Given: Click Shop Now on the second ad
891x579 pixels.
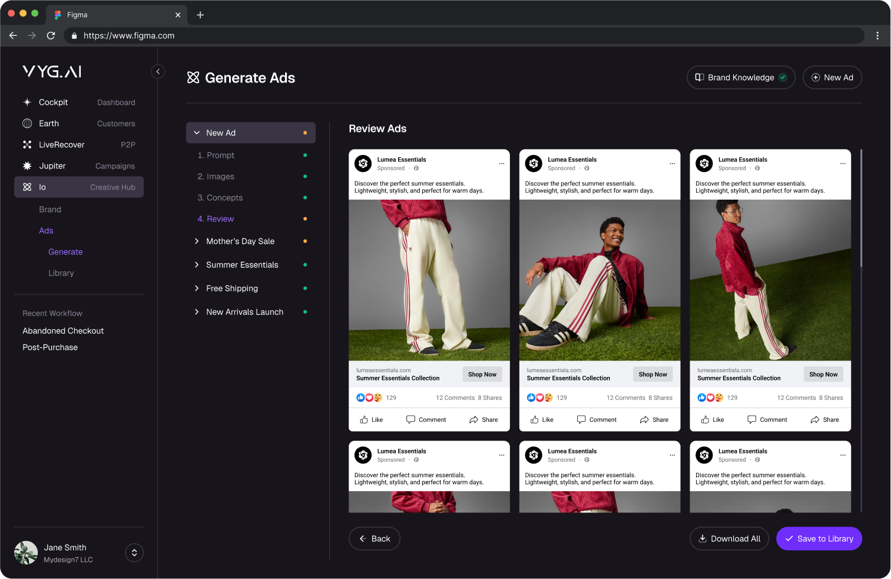Looking at the screenshot, I should pyautogui.click(x=652, y=374).
